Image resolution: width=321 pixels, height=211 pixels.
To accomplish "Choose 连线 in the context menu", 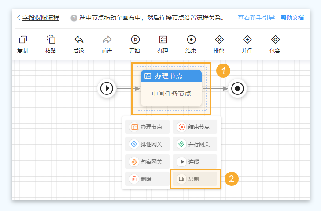I will [x=195, y=162].
